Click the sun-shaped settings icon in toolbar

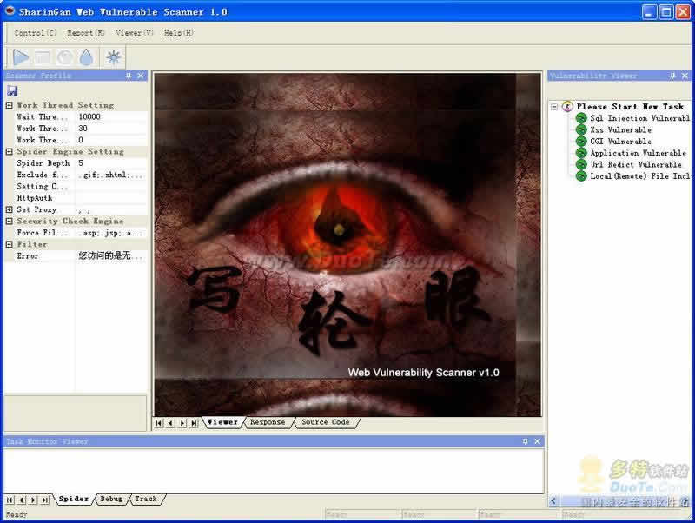(113, 57)
